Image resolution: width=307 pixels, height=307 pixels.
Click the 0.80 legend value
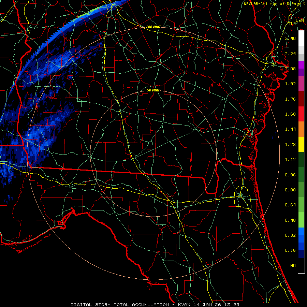(290, 190)
